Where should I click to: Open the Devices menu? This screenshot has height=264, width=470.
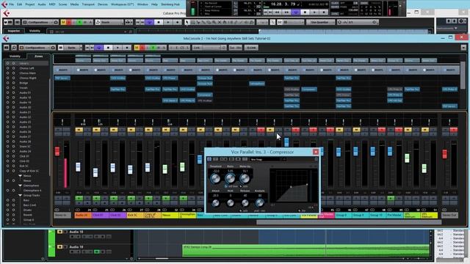click(x=103, y=4)
